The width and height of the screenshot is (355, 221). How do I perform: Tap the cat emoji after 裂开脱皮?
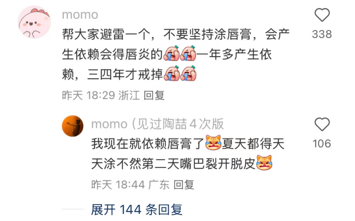point(264,163)
